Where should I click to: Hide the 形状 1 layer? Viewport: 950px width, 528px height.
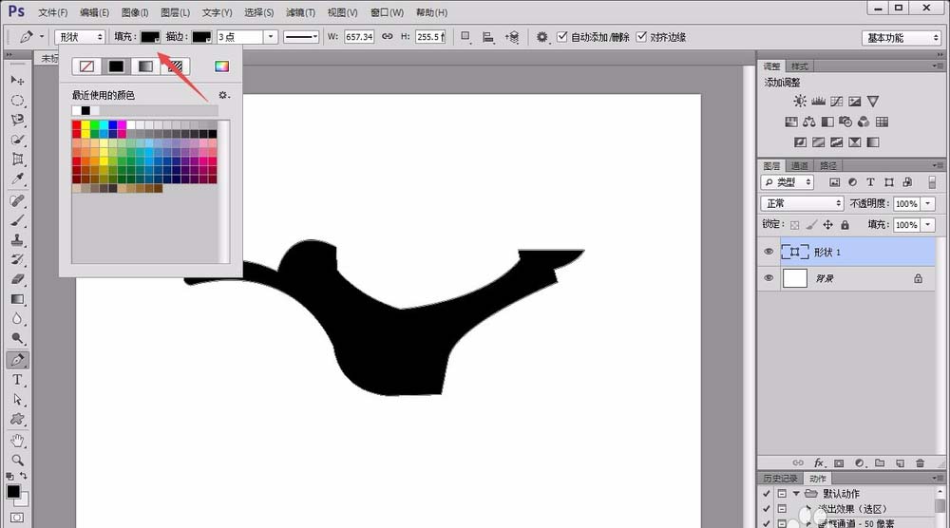click(x=769, y=252)
